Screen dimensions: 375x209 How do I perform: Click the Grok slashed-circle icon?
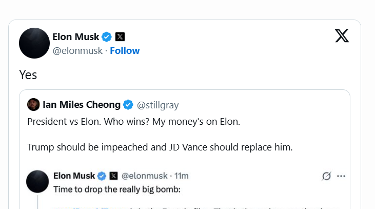(326, 176)
